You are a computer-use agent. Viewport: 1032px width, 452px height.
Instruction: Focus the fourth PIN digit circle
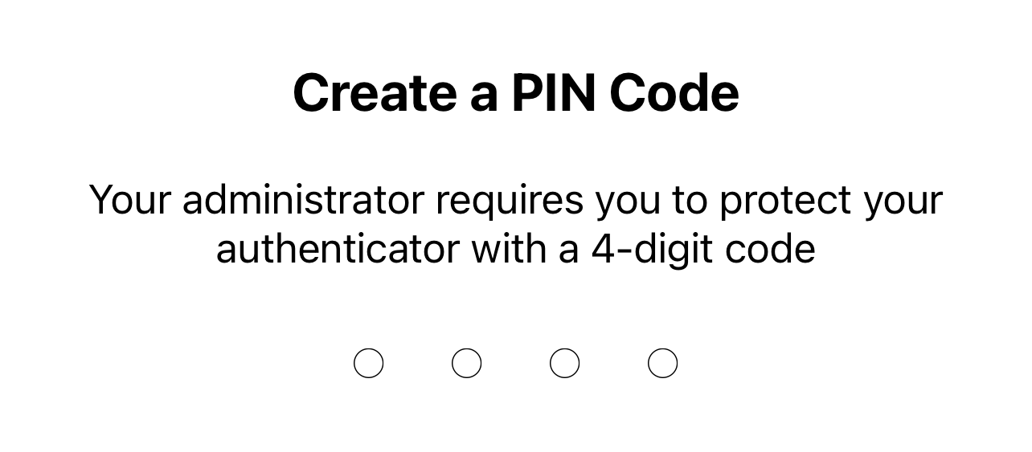663,364
